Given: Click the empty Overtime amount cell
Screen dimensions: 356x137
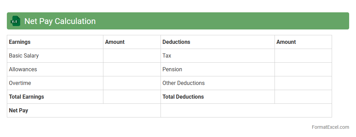Looking at the screenshot, I should point(132,83).
